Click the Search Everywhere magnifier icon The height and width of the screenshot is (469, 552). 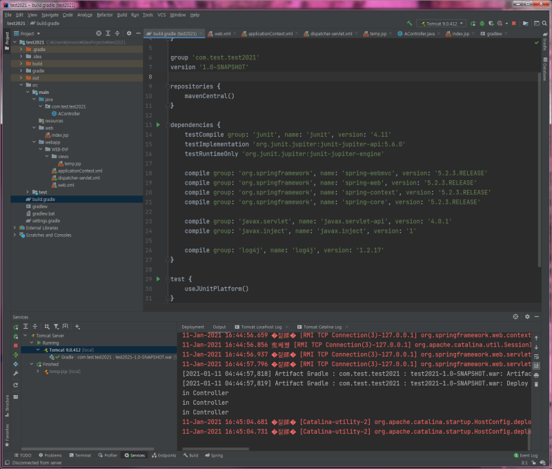(x=544, y=23)
